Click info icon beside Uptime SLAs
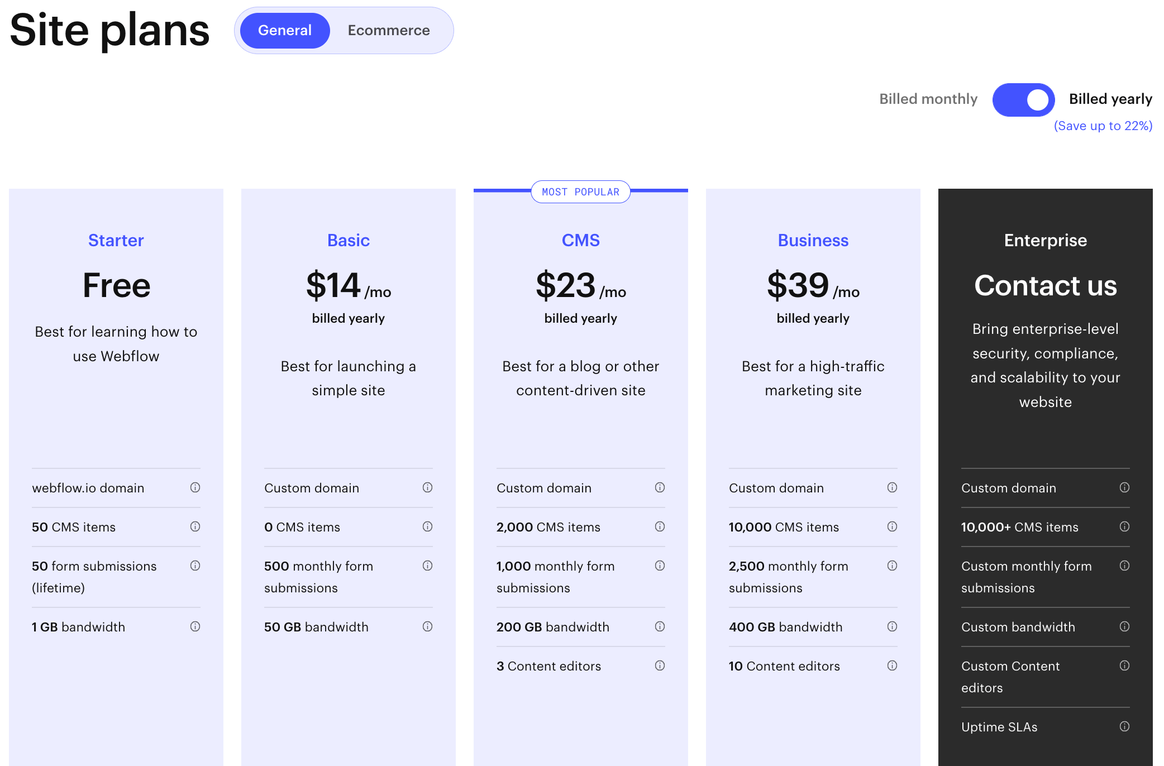 pos(1124,726)
